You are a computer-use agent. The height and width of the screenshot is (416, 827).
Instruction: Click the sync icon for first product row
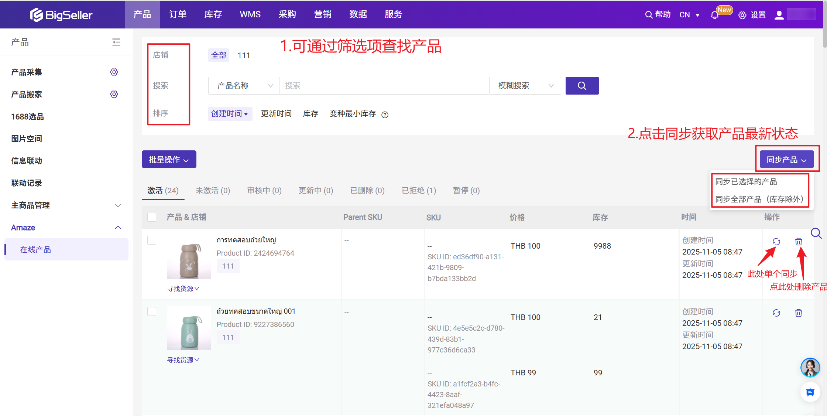pos(776,242)
